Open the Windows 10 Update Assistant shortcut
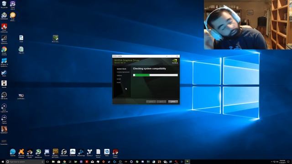This screenshot has width=292, height=164. point(4,62)
